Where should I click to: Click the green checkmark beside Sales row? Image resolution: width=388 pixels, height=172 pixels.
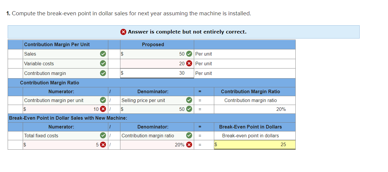102,54
